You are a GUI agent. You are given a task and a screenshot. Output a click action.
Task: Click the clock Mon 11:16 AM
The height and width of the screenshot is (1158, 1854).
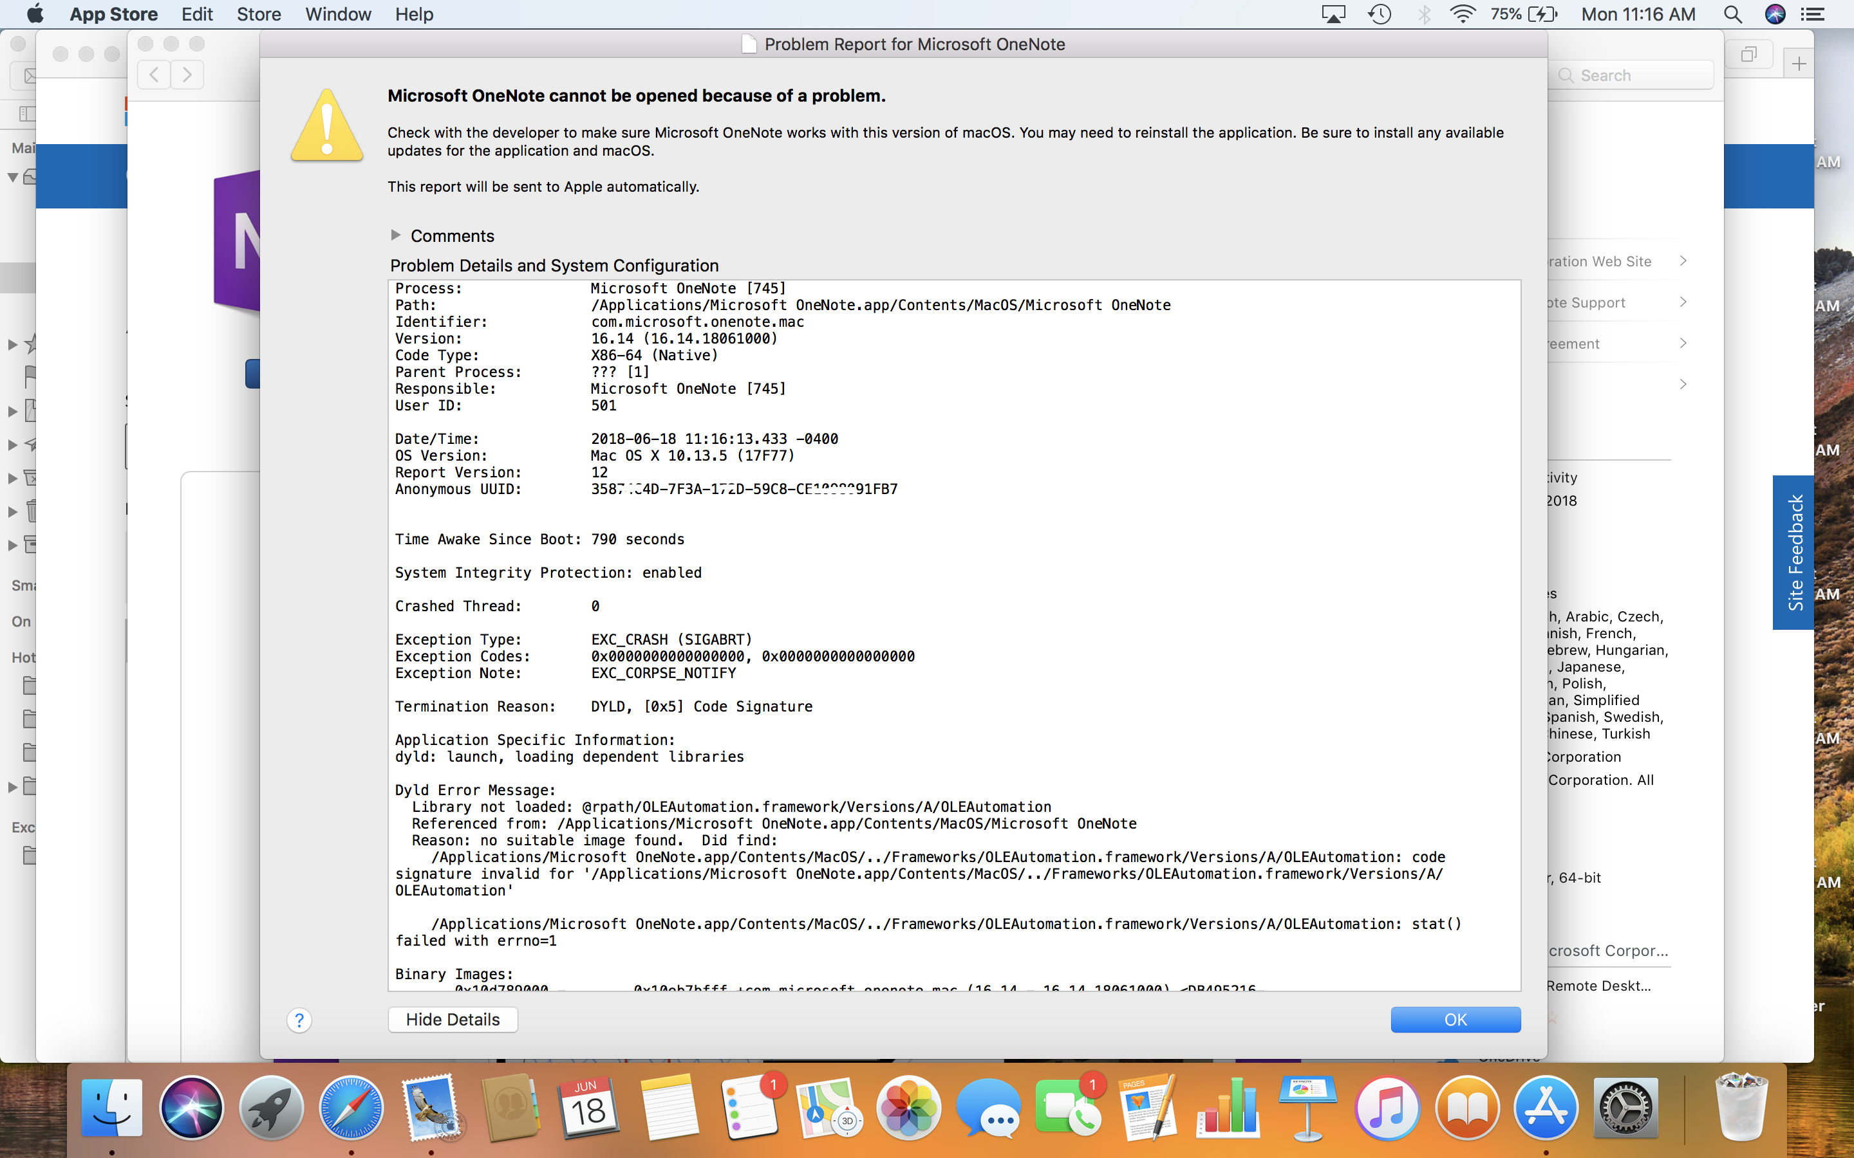pos(1638,14)
